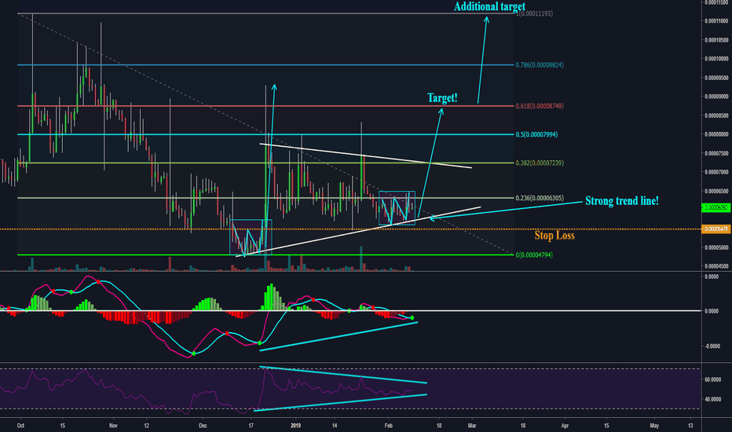Select the "Additional target" annotation text
Viewport: 732px width, 432px height.
point(489,6)
